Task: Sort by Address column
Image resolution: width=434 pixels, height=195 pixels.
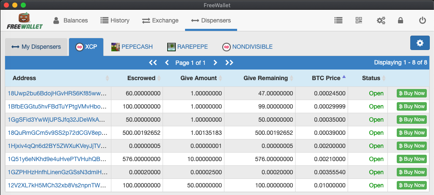Action: click(x=58, y=78)
